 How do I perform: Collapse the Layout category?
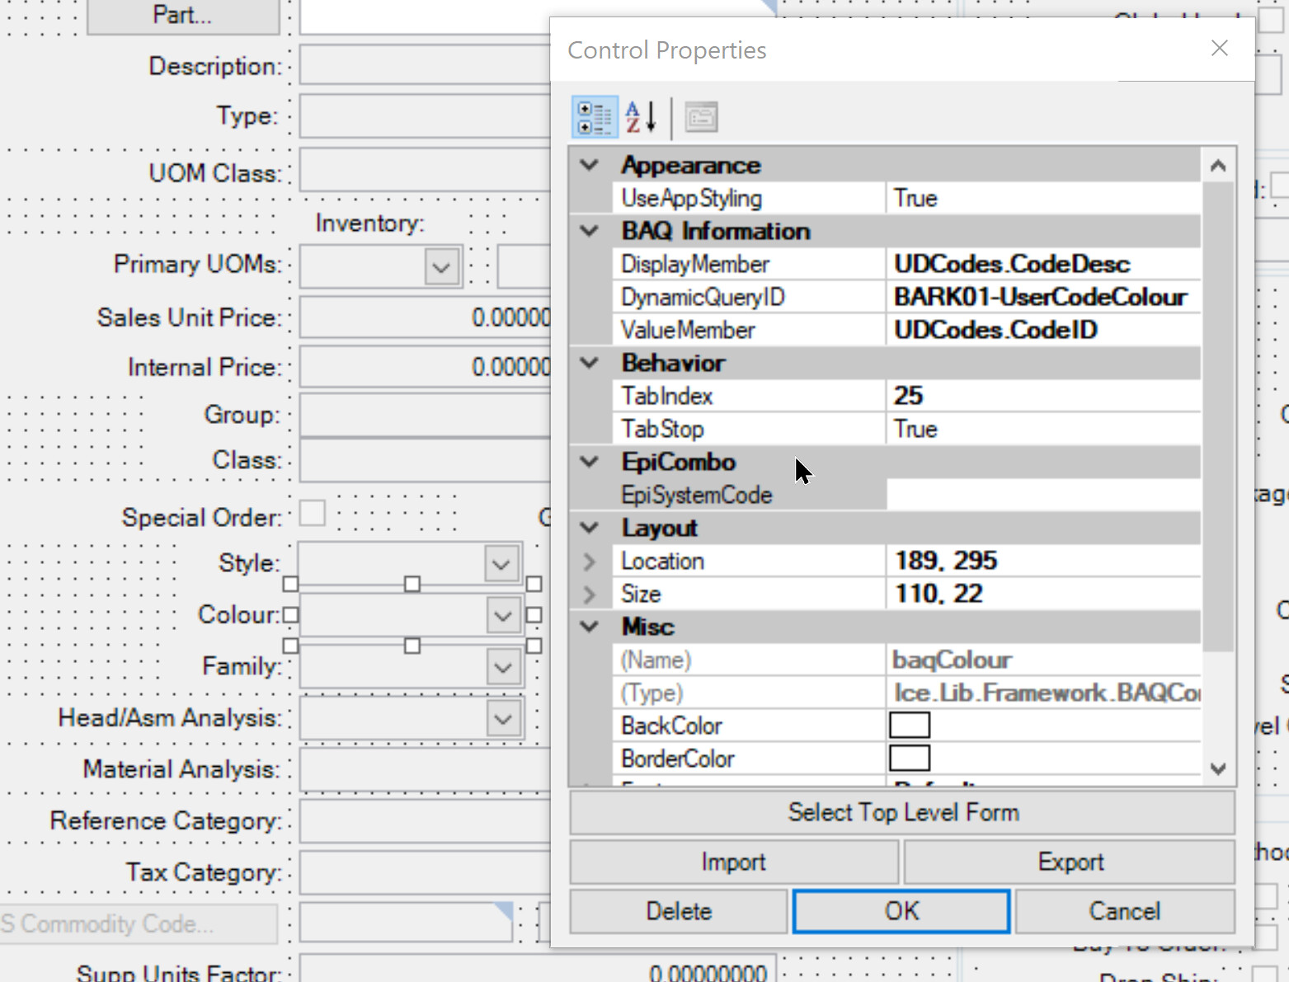pyautogui.click(x=589, y=527)
